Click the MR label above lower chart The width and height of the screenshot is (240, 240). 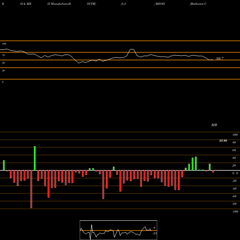pos(214,125)
